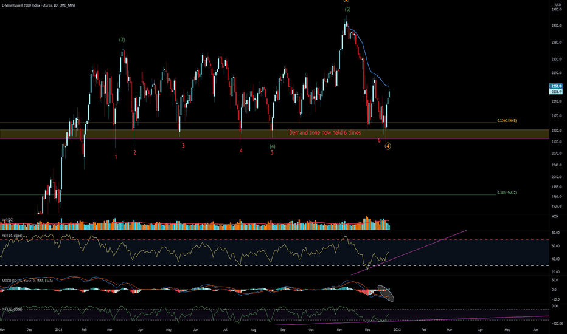Select the USD currency label on the price axis
This screenshot has height=334, width=567.
pyautogui.click(x=558, y=4)
